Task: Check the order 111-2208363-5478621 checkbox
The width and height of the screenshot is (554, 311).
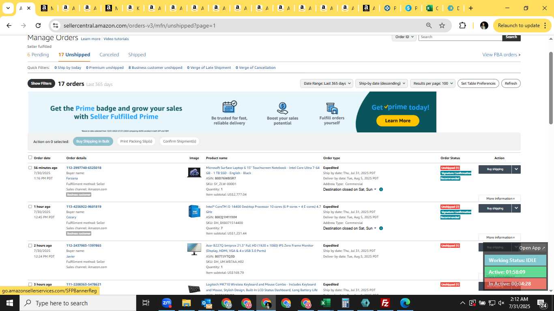Action: [x=30, y=284]
